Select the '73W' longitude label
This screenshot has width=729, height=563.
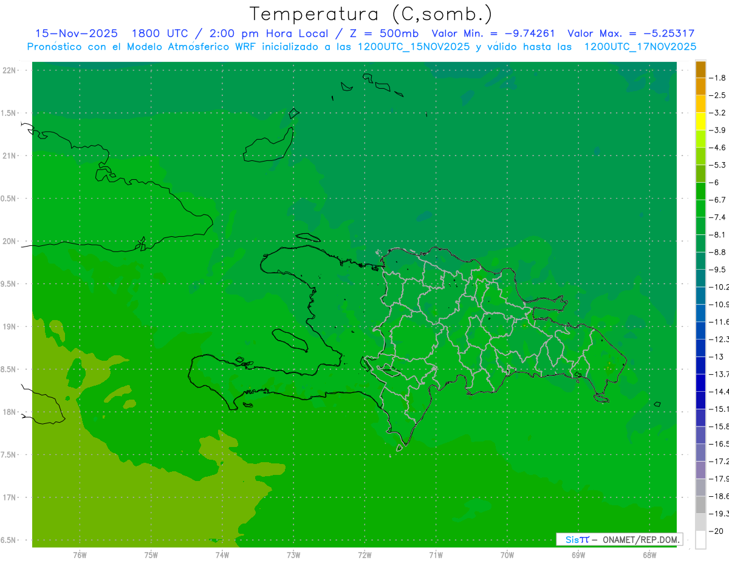click(293, 555)
